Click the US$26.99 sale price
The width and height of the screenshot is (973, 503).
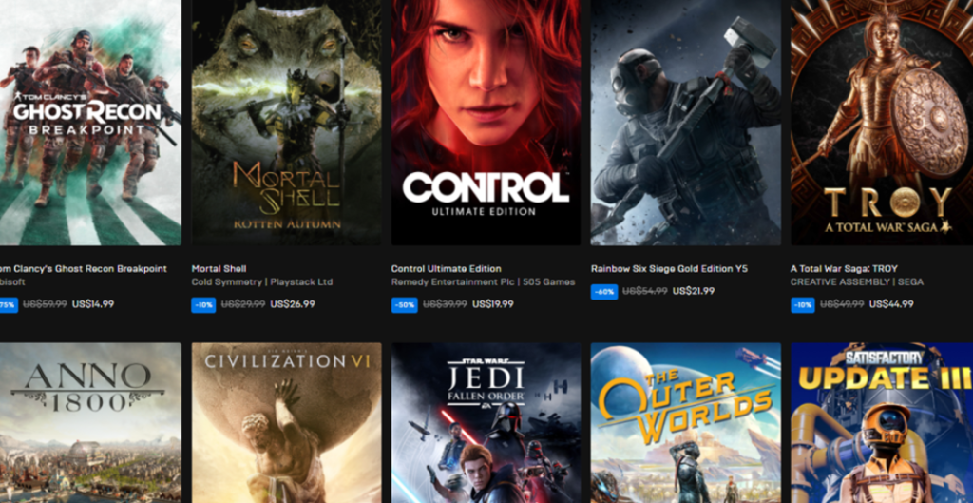tap(293, 304)
